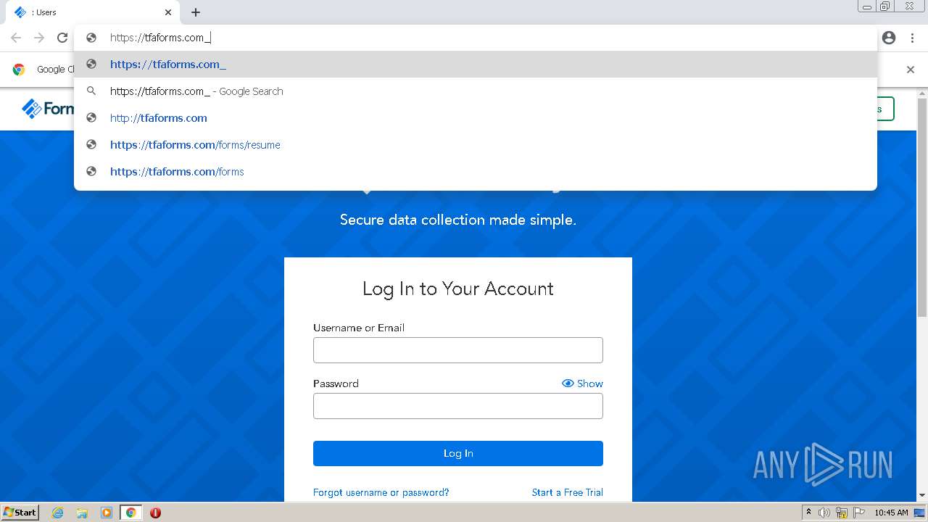Click the globe icon in the address bar
Viewport: 928px width, 522px height.
click(x=91, y=38)
